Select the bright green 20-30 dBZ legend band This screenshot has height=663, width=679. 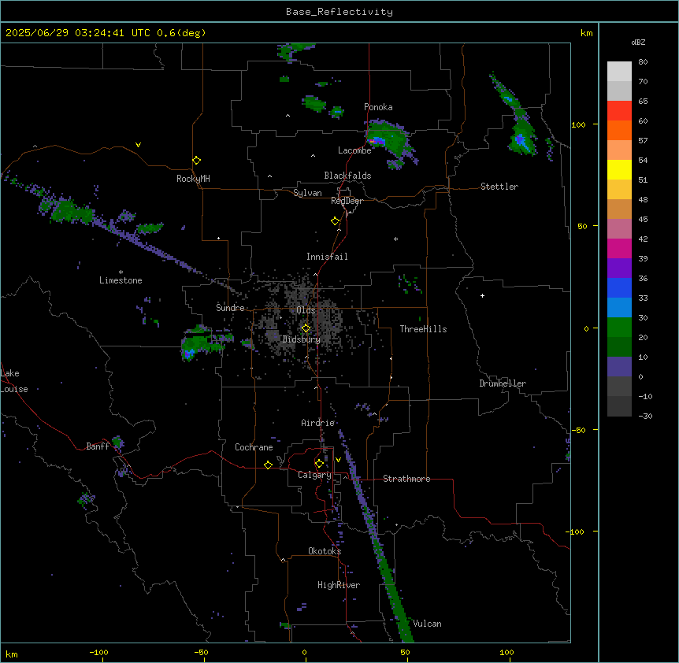[619, 328]
